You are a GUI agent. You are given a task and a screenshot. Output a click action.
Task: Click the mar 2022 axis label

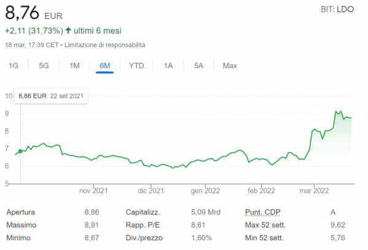313,191
